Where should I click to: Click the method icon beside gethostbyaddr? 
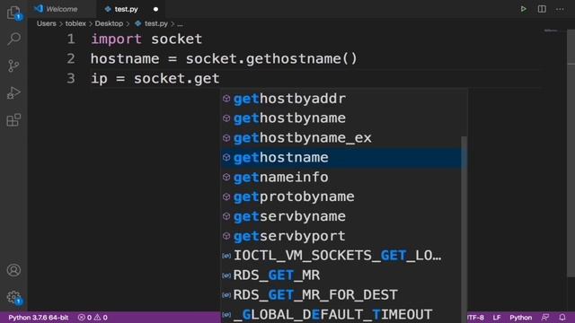tap(226, 99)
